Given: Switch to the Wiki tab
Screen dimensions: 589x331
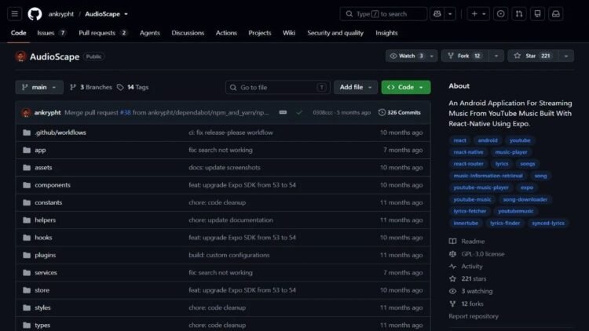Looking at the screenshot, I should tap(289, 33).
